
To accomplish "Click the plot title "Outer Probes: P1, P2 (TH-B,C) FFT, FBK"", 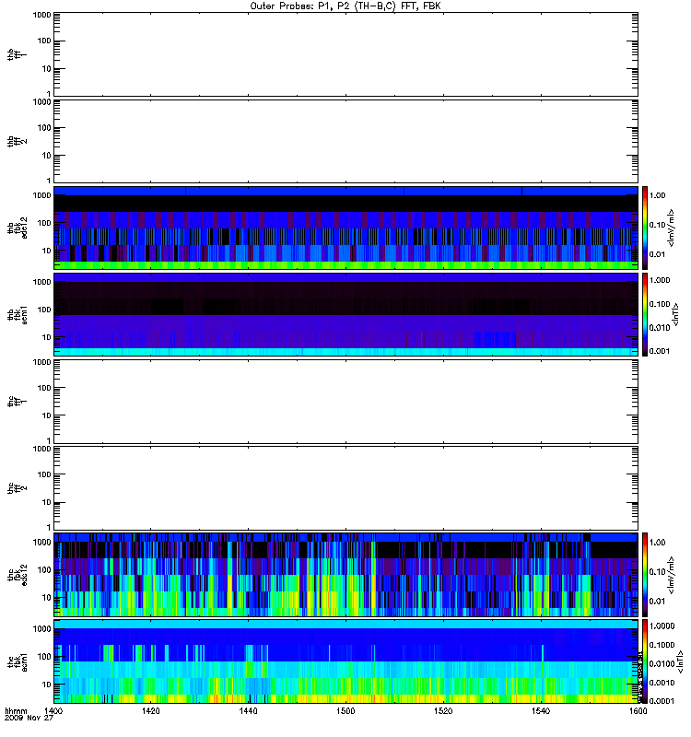I will point(345,6).
